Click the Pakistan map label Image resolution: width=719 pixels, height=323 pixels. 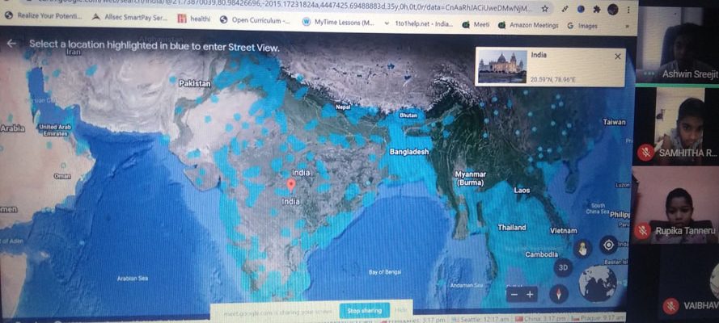pyautogui.click(x=195, y=84)
